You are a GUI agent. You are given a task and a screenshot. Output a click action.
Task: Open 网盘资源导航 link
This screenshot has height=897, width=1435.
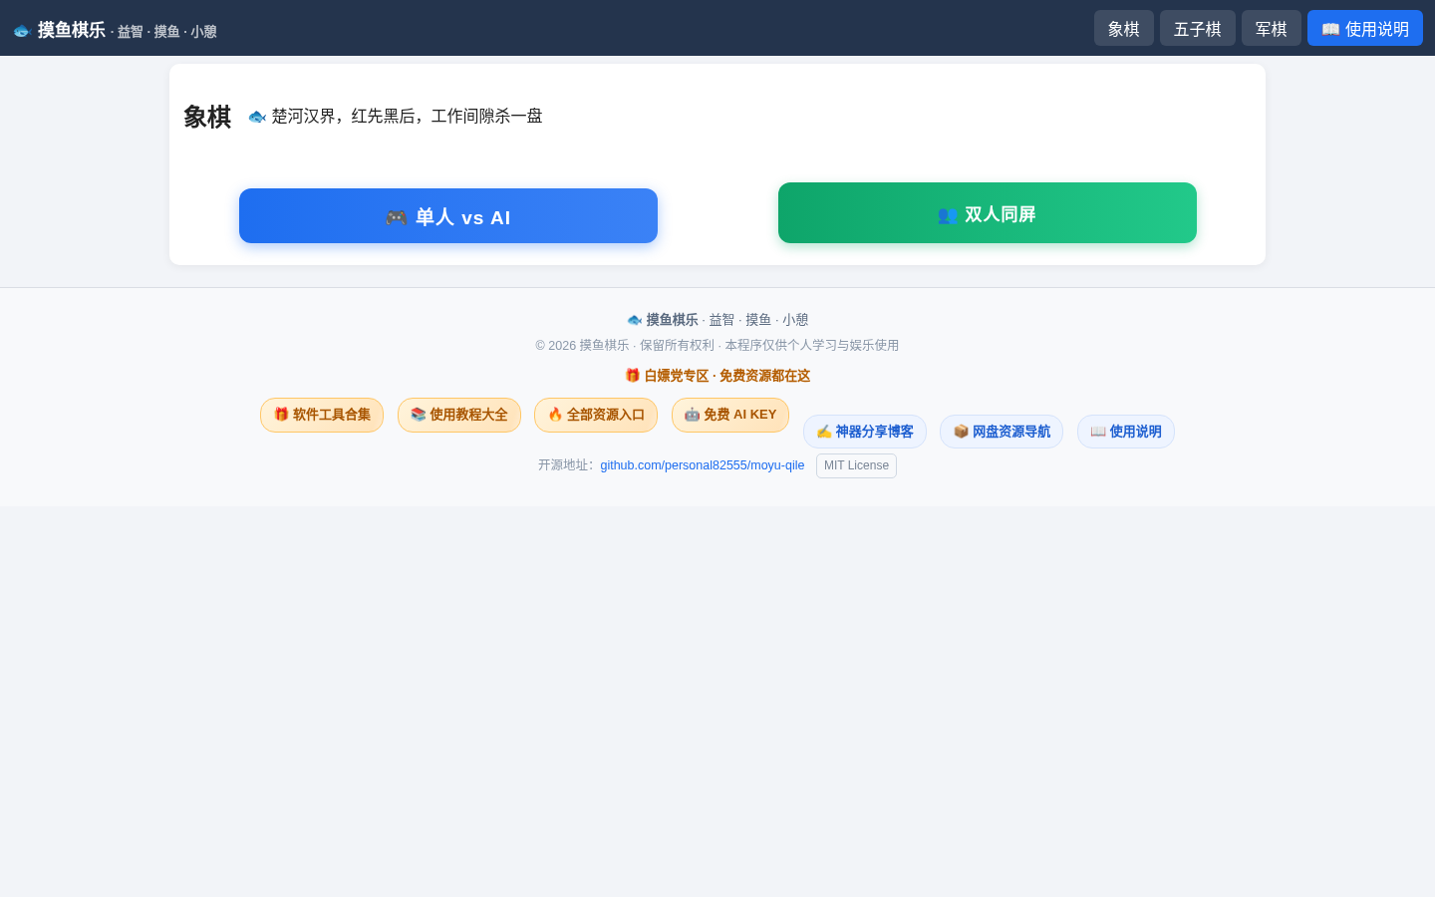[x=1002, y=432]
